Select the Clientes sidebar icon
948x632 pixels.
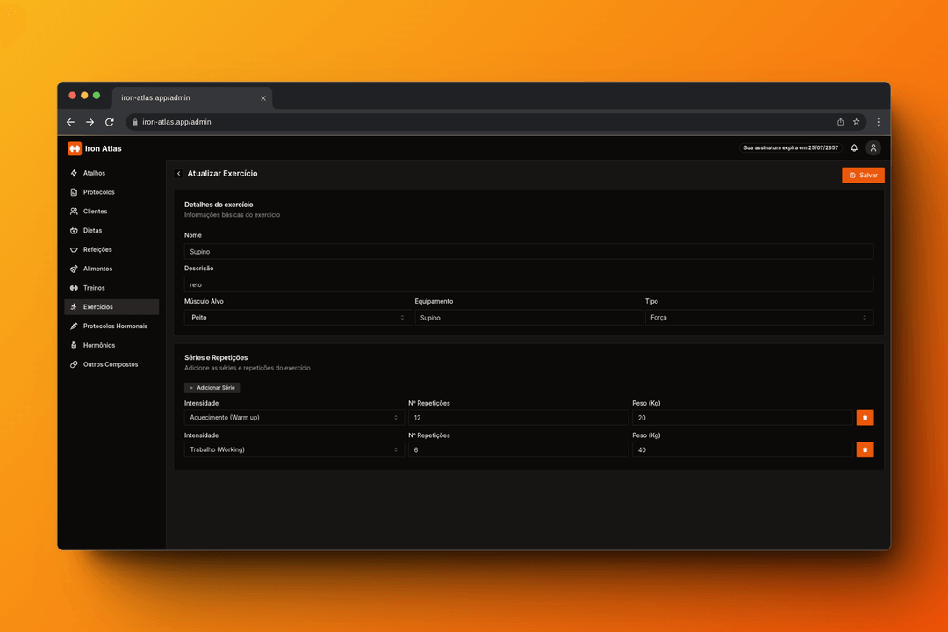pos(75,211)
